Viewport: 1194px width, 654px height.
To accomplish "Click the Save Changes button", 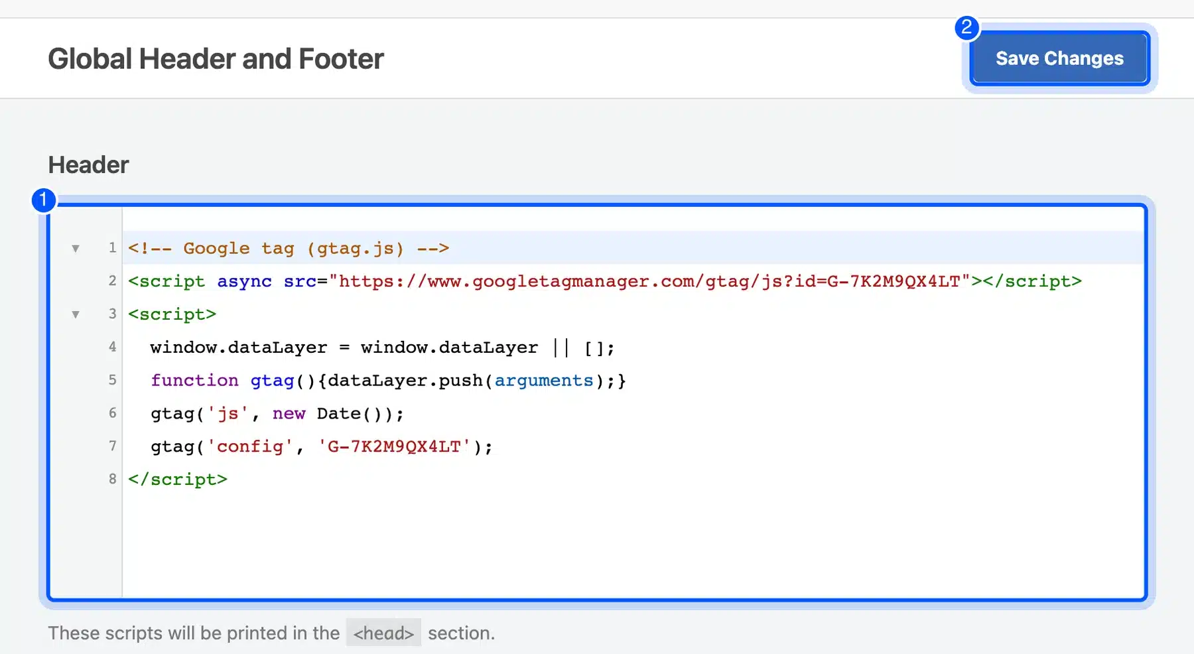I will pyautogui.click(x=1059, y=58).
